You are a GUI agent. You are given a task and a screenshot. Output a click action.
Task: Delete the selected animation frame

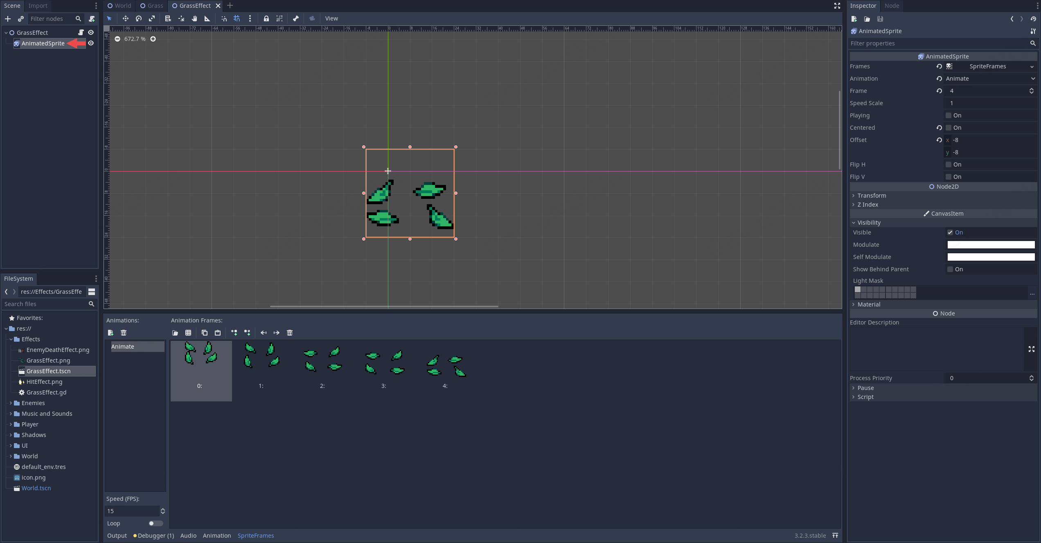click(290, 333)
